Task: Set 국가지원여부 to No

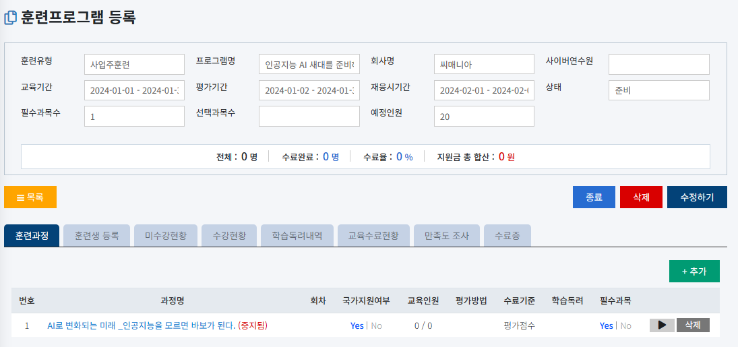Action: (376, 325)
